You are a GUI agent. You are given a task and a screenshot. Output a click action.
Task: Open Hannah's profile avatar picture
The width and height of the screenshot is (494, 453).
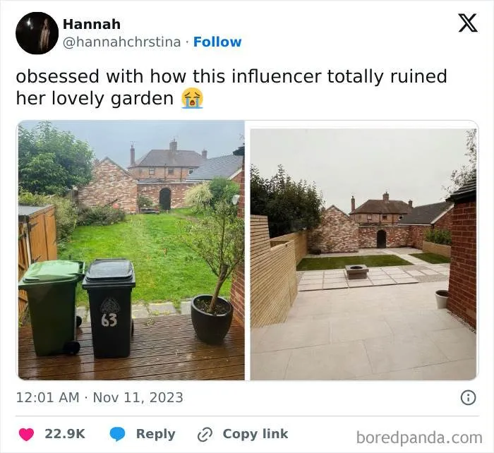tap(37, 33)
